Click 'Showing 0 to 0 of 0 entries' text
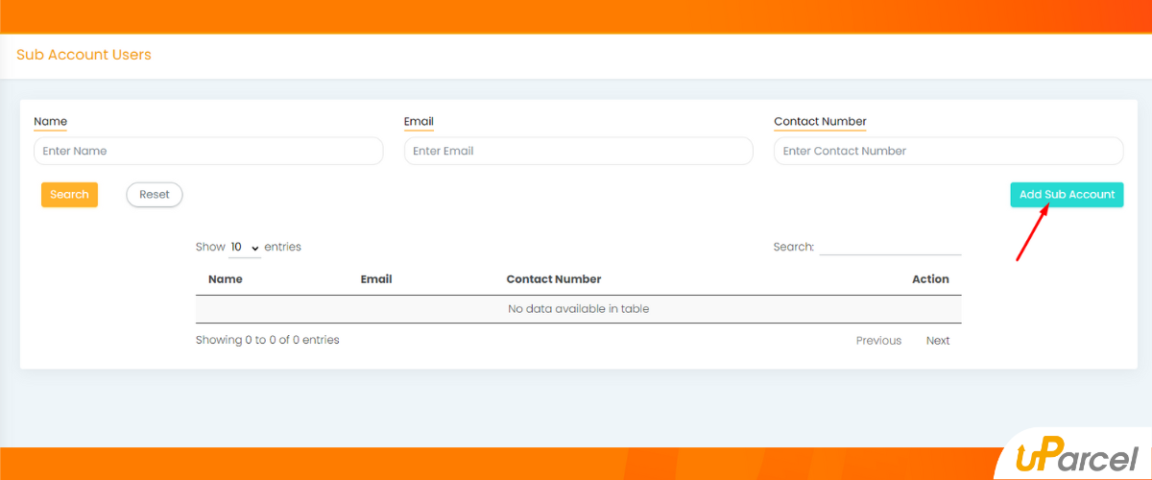Image resolution: width=1152 pixels, height=480 pixels. [x=268, y=340]
